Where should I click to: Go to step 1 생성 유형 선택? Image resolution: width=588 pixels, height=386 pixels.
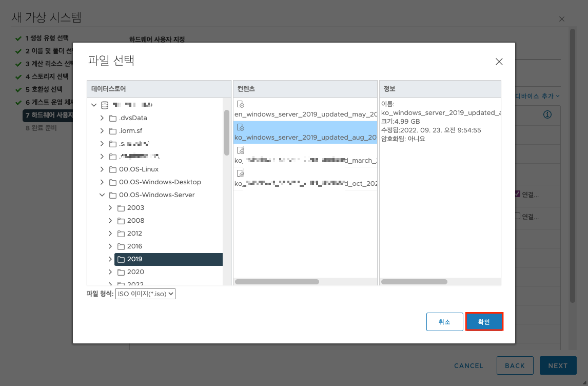[47, 38]
